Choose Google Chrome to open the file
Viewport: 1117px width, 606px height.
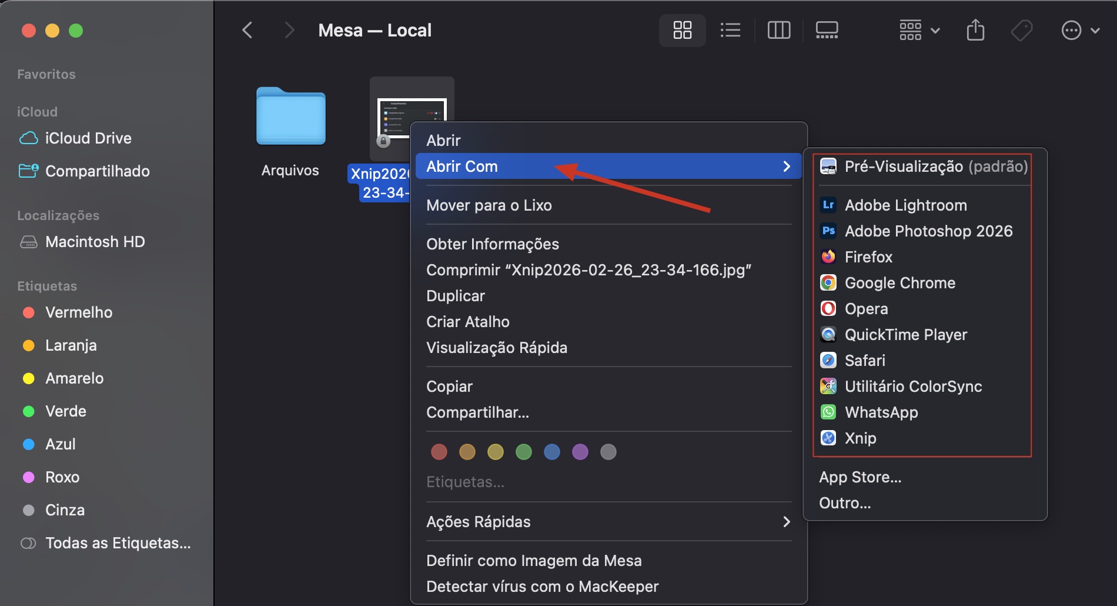click(899, 282)
